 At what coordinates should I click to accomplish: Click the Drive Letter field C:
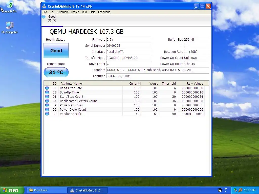129,64
